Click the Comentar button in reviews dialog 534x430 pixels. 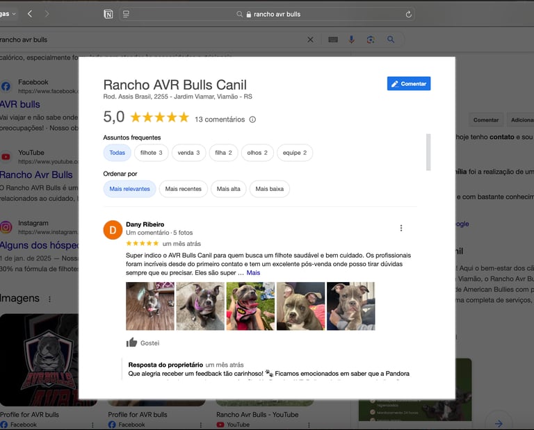coord(409,83)
